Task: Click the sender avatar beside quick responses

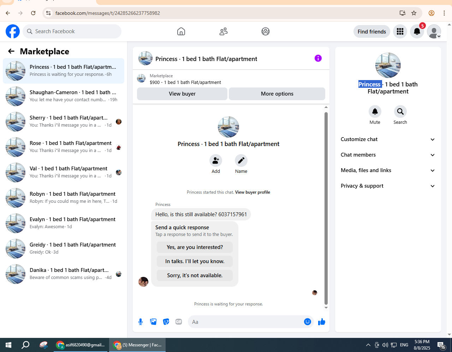Action: (143, 282)
